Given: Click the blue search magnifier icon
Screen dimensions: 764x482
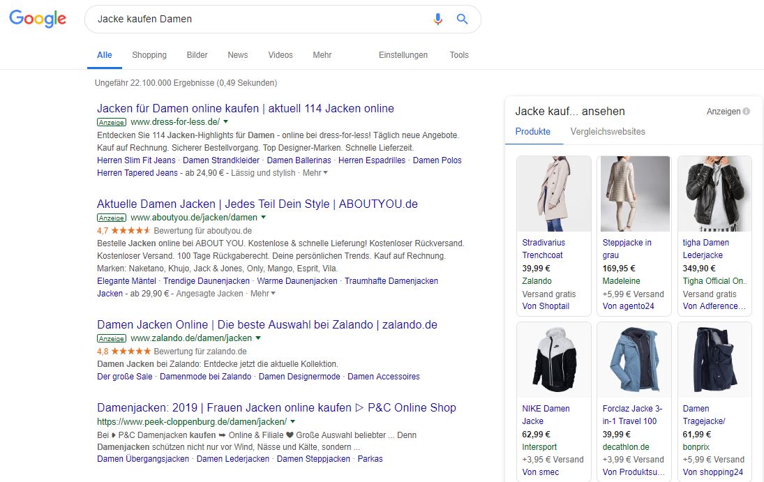Looking at the screenshot, I should (462, 19).
